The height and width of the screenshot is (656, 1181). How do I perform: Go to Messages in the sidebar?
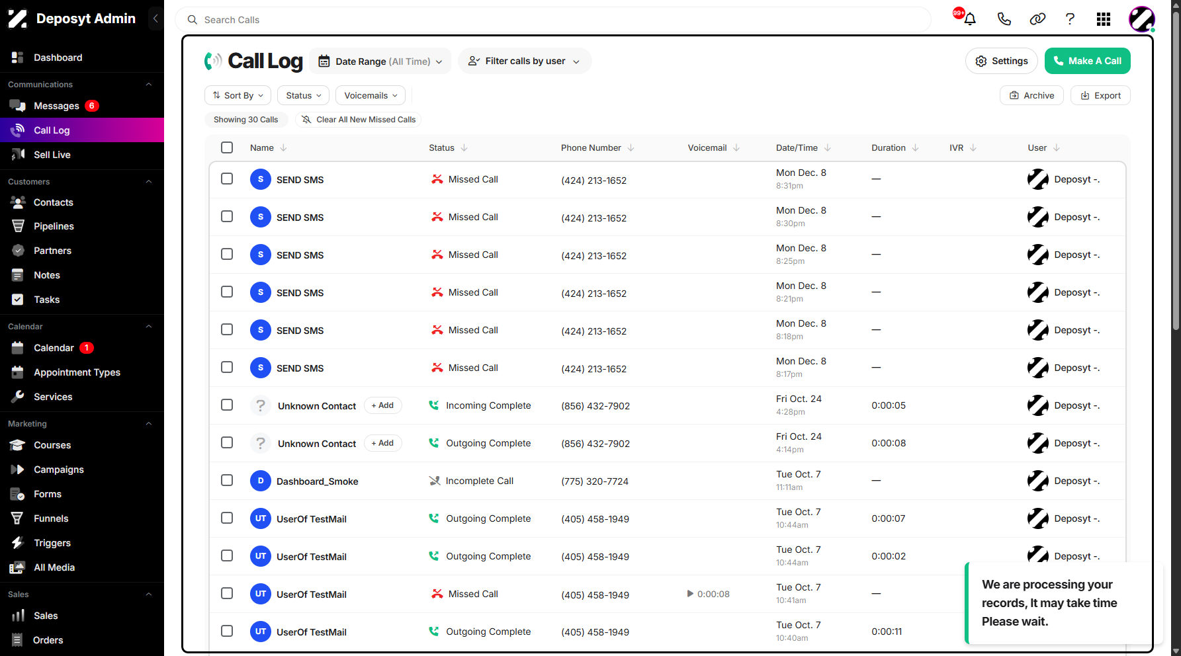(x=56, y=106)
